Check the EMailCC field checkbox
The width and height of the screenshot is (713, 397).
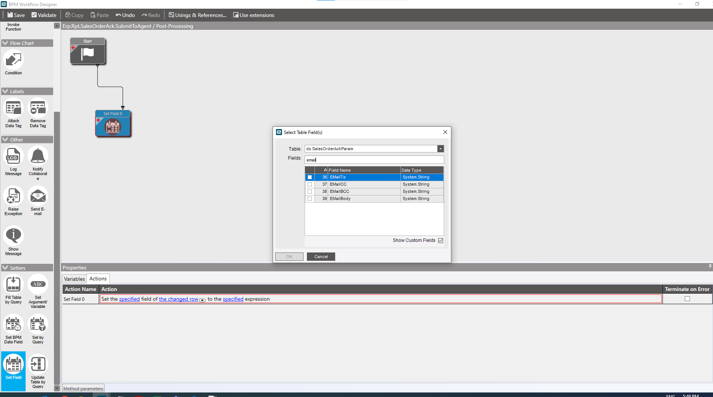(x=310, y=185)
